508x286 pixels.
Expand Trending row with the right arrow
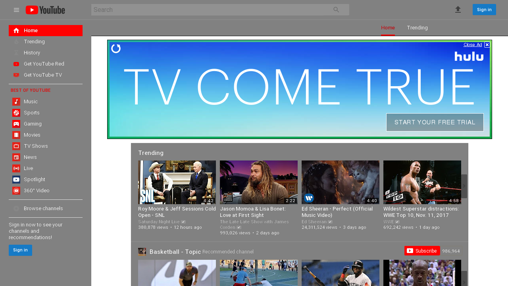pyautogui.click(x=464, y=186)
